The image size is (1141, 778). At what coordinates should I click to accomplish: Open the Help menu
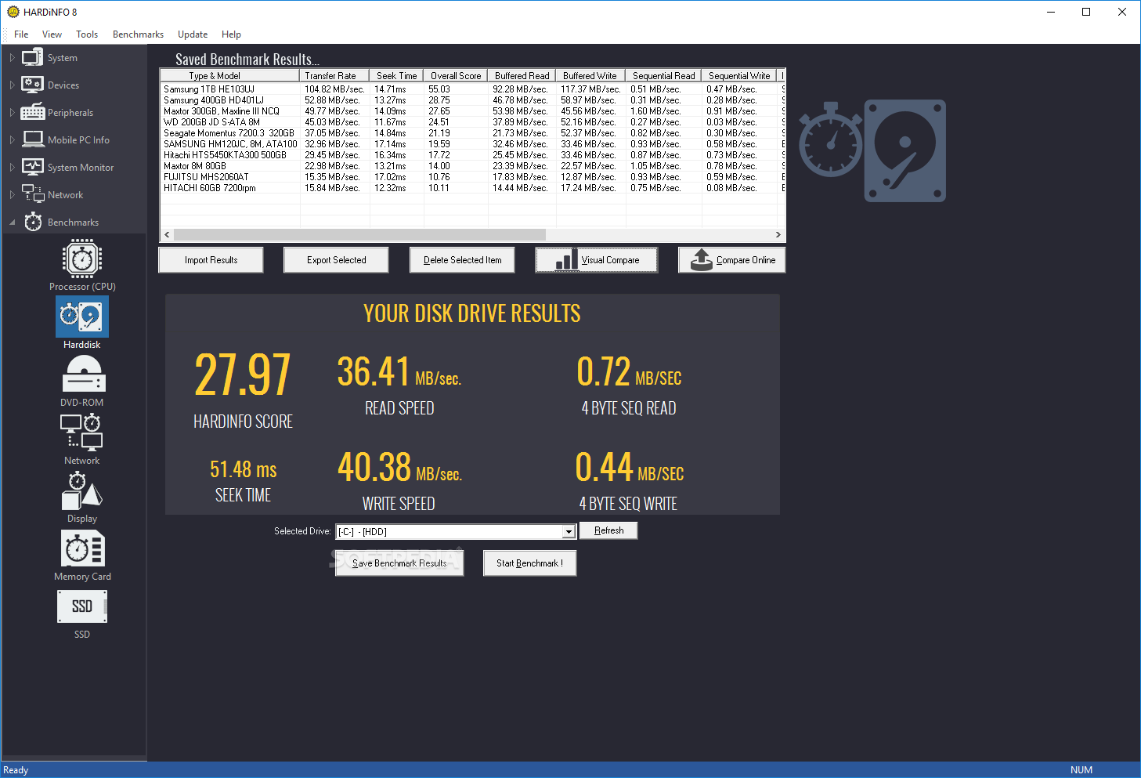231,34
